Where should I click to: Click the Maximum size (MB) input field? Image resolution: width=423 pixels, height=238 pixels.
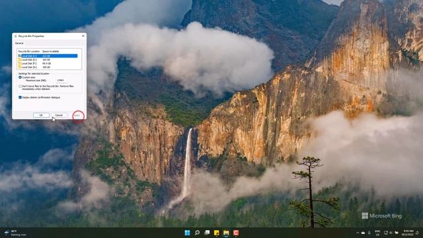61,81
